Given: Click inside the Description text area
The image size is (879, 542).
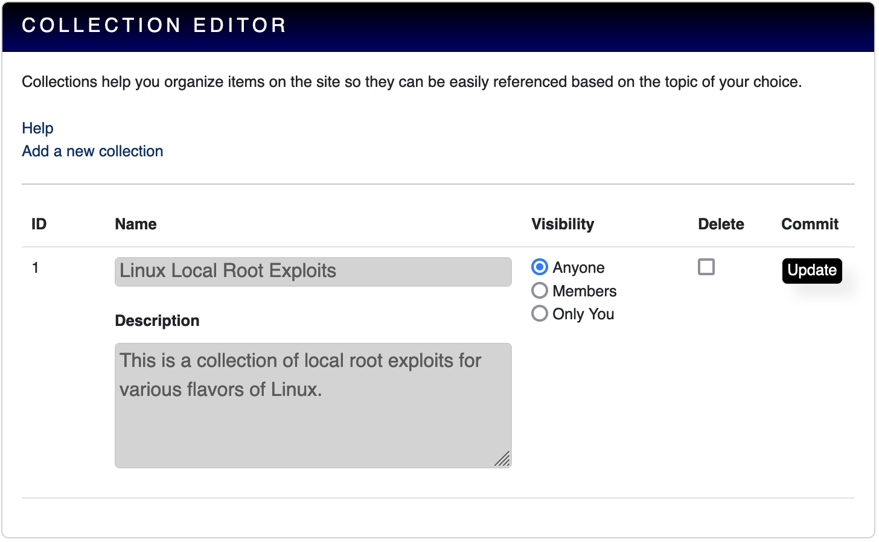Looking at the screenshot, I should [x=313, y=406].
